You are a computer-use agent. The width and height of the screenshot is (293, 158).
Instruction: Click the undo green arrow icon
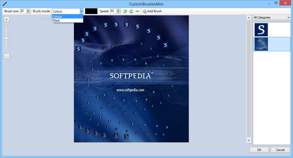pos(125,11)
